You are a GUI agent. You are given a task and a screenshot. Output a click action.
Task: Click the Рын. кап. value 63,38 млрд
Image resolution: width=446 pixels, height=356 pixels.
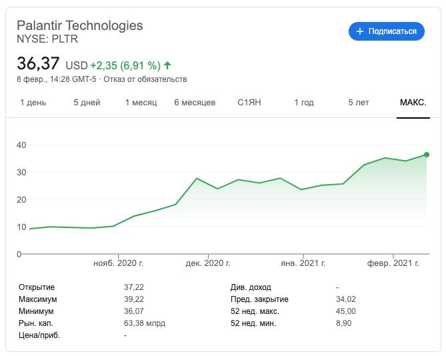click(x=145, y=323)
